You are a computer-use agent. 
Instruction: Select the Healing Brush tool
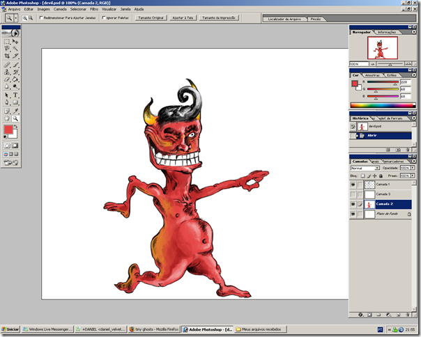click(x=7, y=65)
